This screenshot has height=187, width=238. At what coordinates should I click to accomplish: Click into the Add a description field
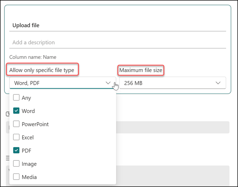click(x=117, y=43)
